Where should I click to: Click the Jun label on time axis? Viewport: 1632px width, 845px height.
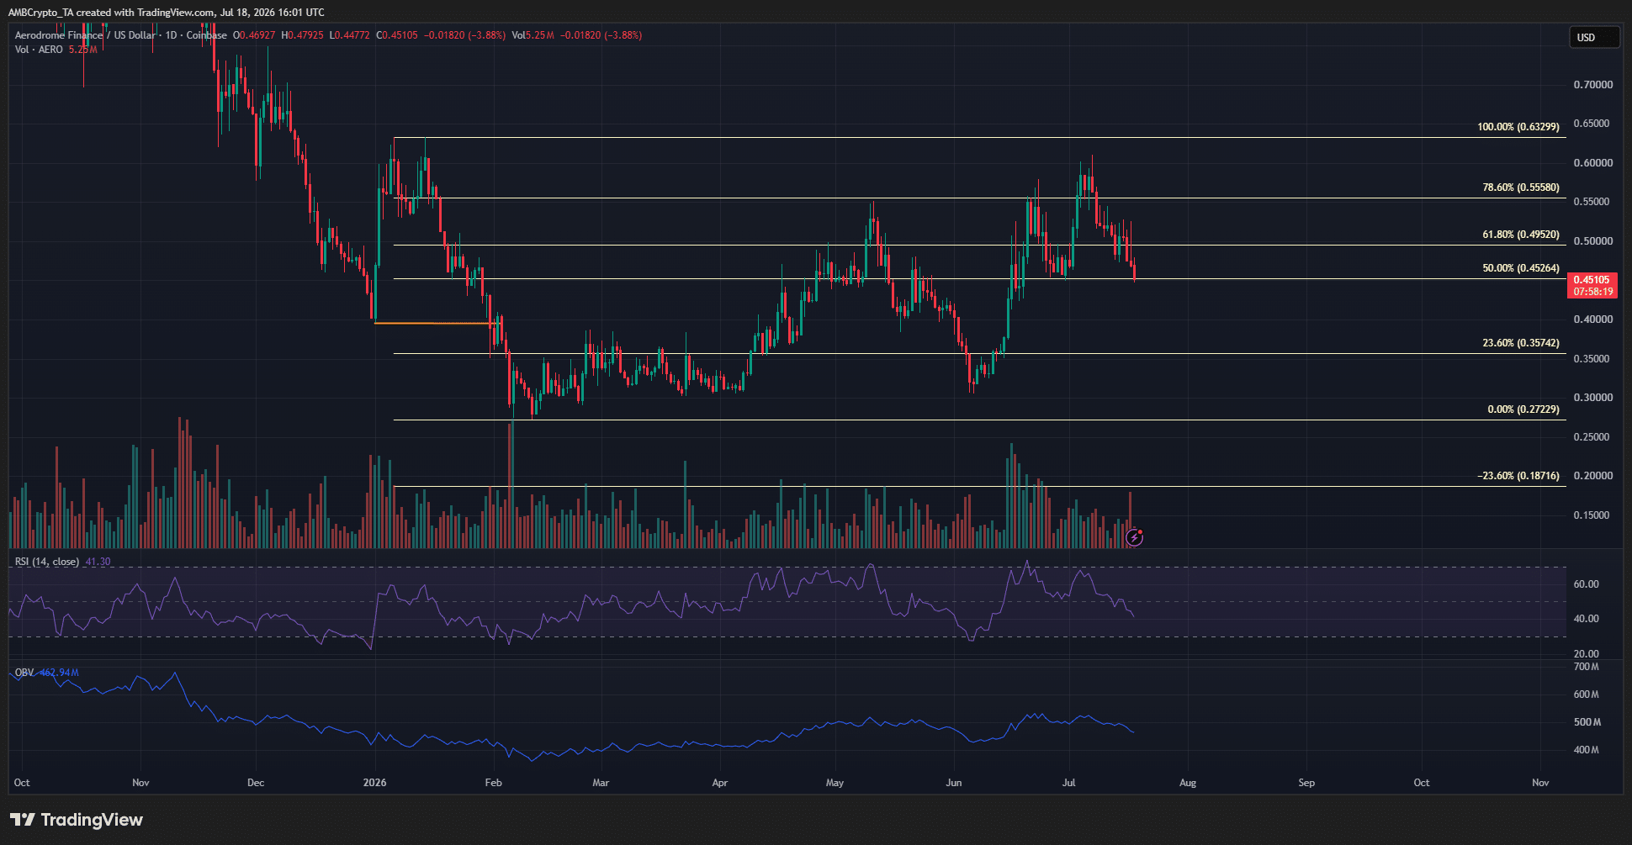(x=954, y=783)
